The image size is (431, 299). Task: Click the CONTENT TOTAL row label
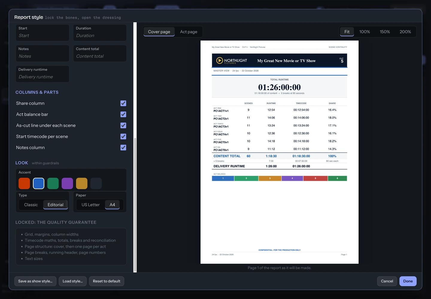click(x=227, y=156)
